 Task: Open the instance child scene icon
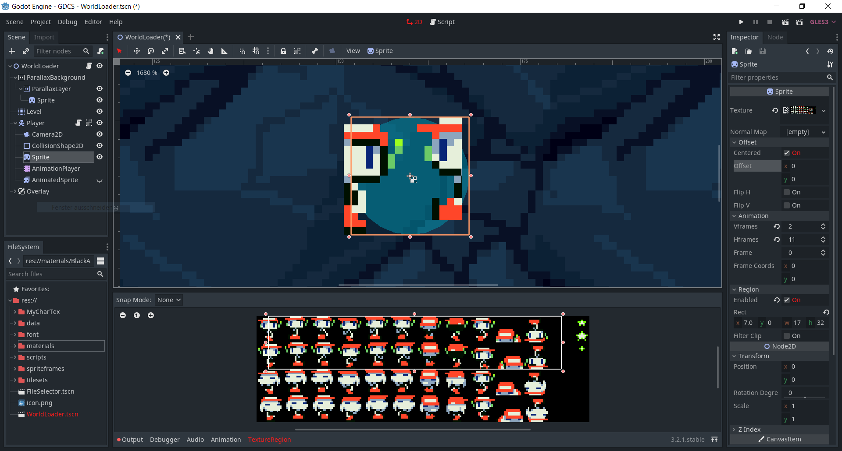(x=26, y=51)
